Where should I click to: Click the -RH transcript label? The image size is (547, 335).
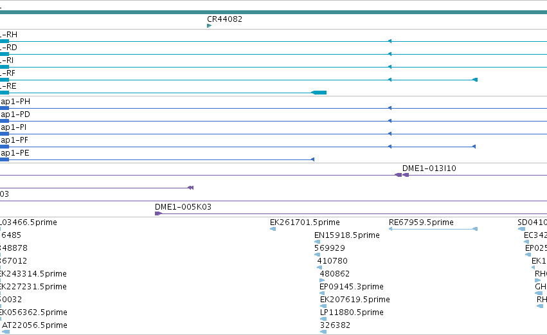coord(9,35)
